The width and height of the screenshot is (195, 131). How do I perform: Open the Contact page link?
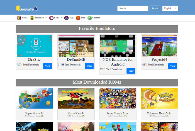point(96,18)
